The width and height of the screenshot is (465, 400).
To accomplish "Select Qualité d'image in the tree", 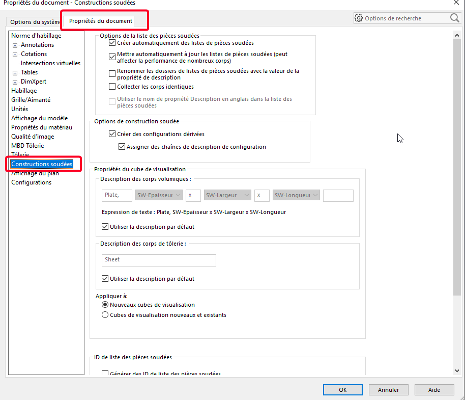I will [33, 137].
